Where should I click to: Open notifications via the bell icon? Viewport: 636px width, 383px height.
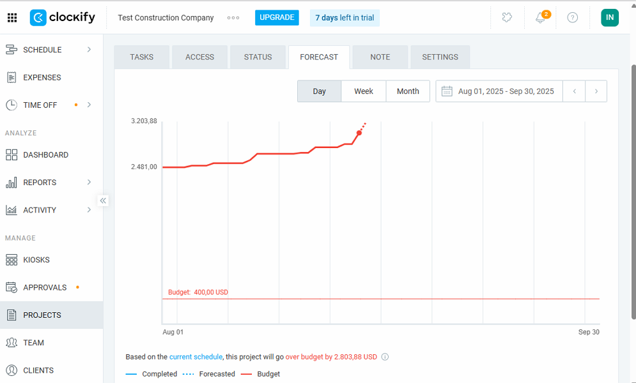tap(540, 17)
